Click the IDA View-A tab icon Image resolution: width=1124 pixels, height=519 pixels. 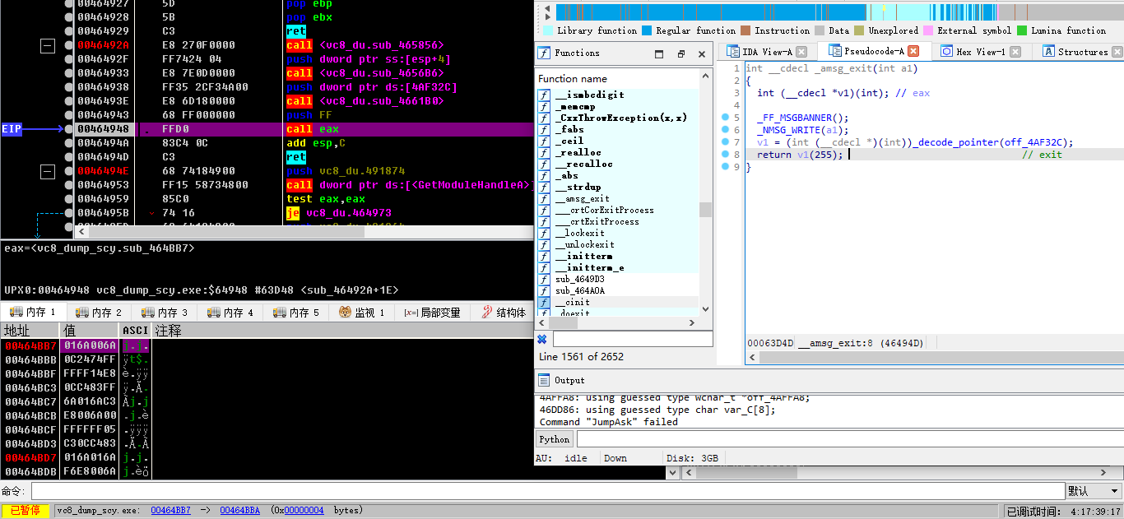pyautogui.click(x=732, y=52)
